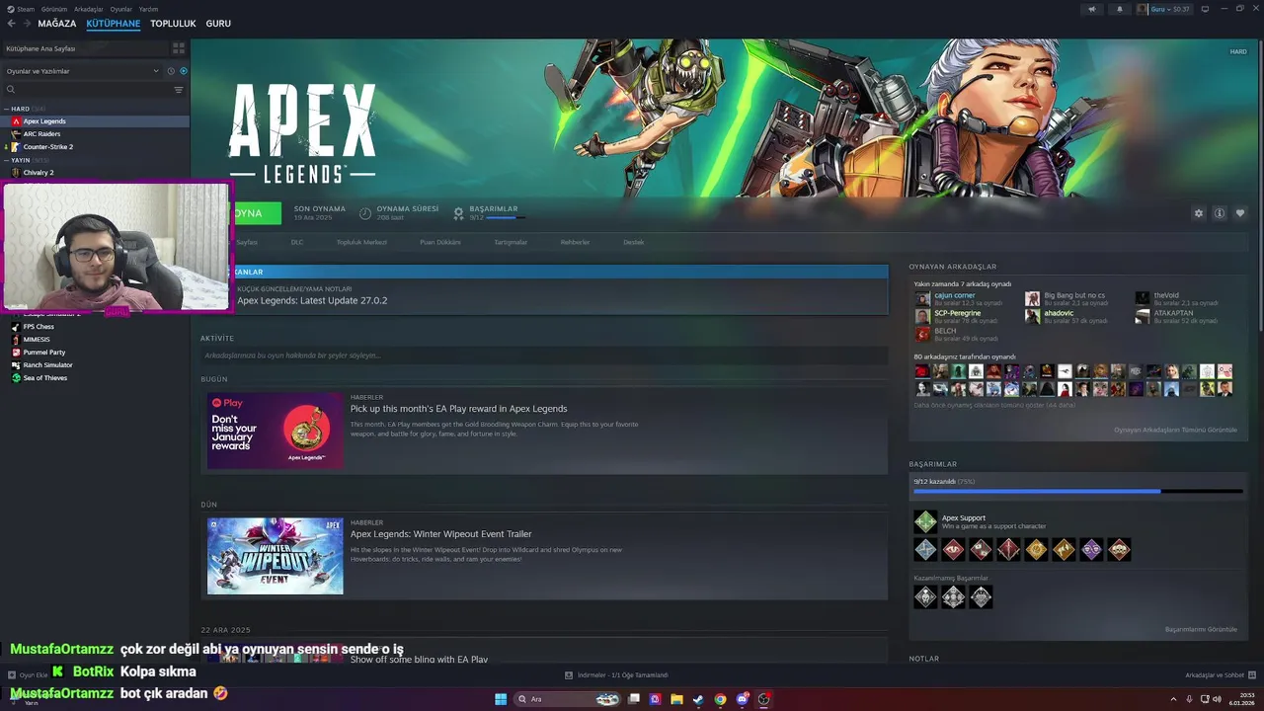This screenshot has height=711, width=1264.
Task: Go back with the Steam back arrow
Action: 12,23
